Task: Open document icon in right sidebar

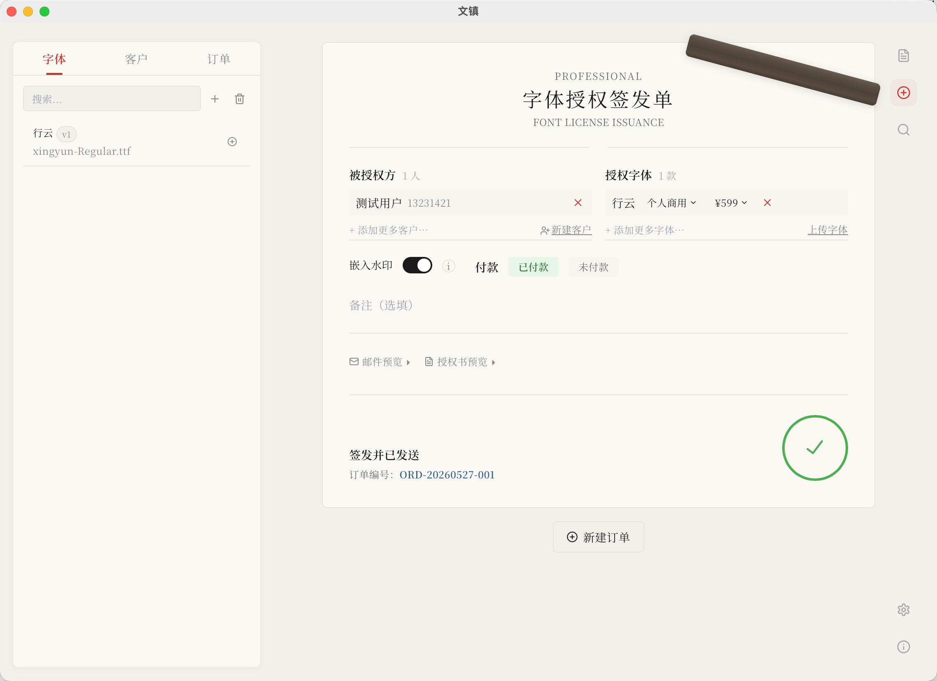Action: click(904, 55)
